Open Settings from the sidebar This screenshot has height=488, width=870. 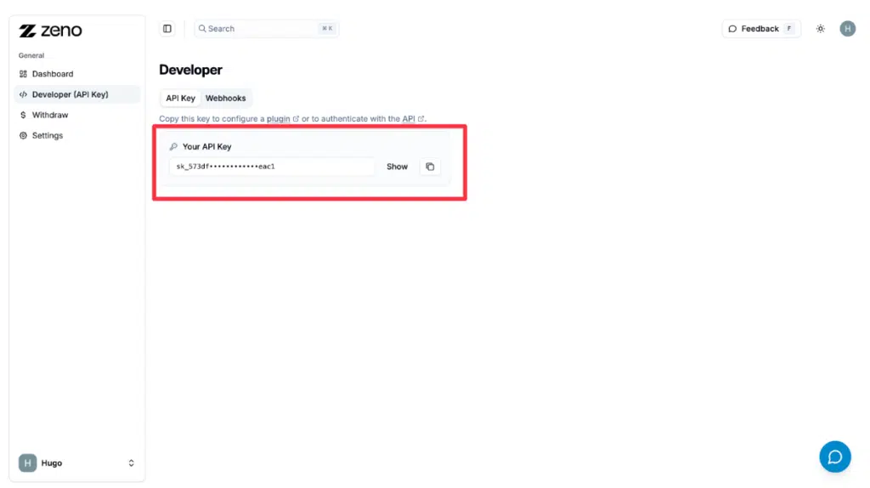[x=47, y=135]
